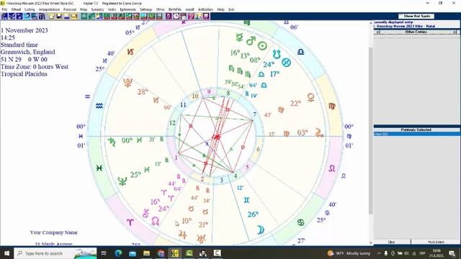
Task: Click the date text 1 November 2023
Action: (x=24, y=30)
